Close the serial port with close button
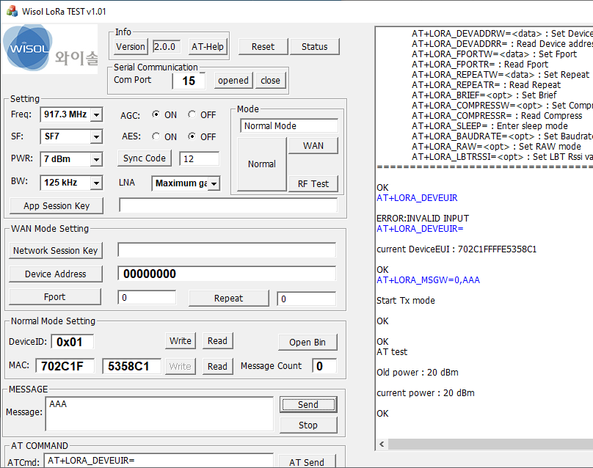The image size is (593, 468). [x=270, y=81]
